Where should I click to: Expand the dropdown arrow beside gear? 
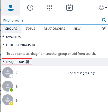tap(106, 8)
